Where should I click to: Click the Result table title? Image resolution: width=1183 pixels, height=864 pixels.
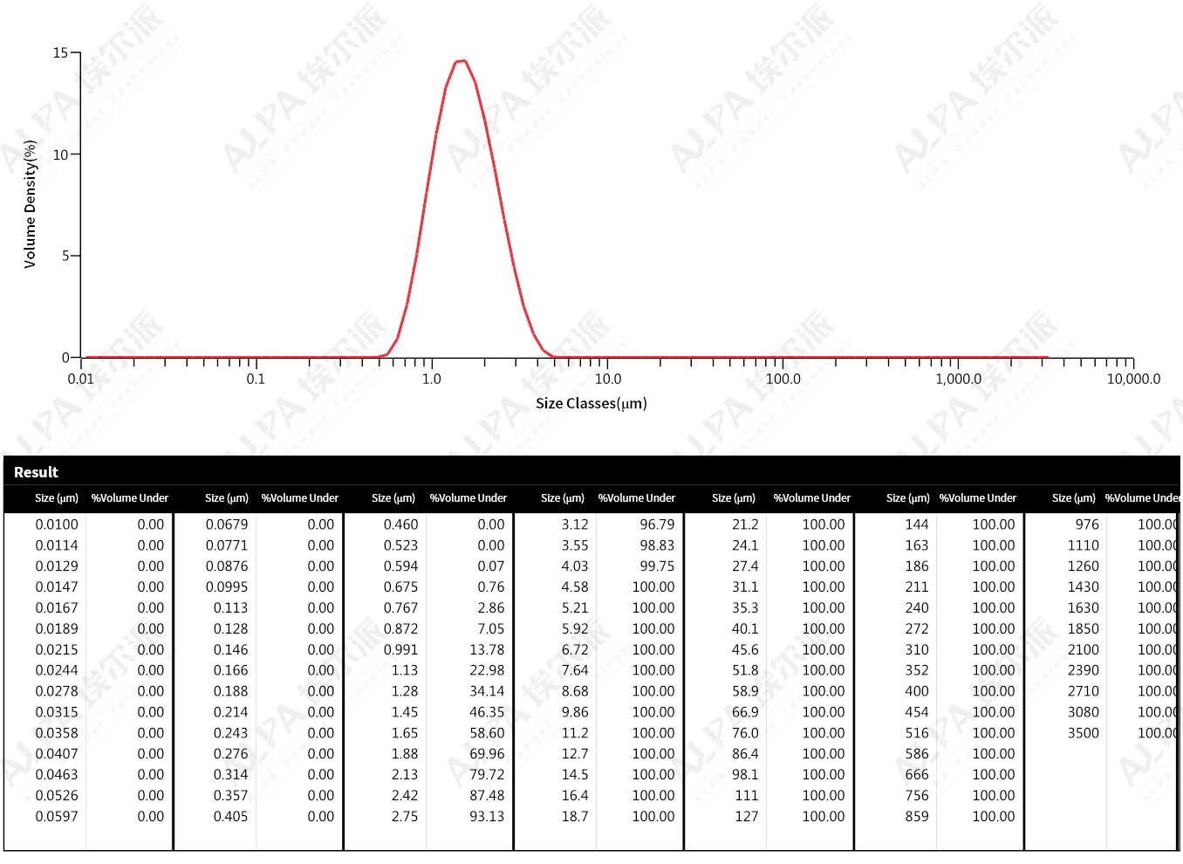pyautogui.click(x=36, y=472)
